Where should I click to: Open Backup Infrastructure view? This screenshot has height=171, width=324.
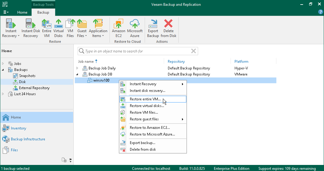[x=28, y=139]
